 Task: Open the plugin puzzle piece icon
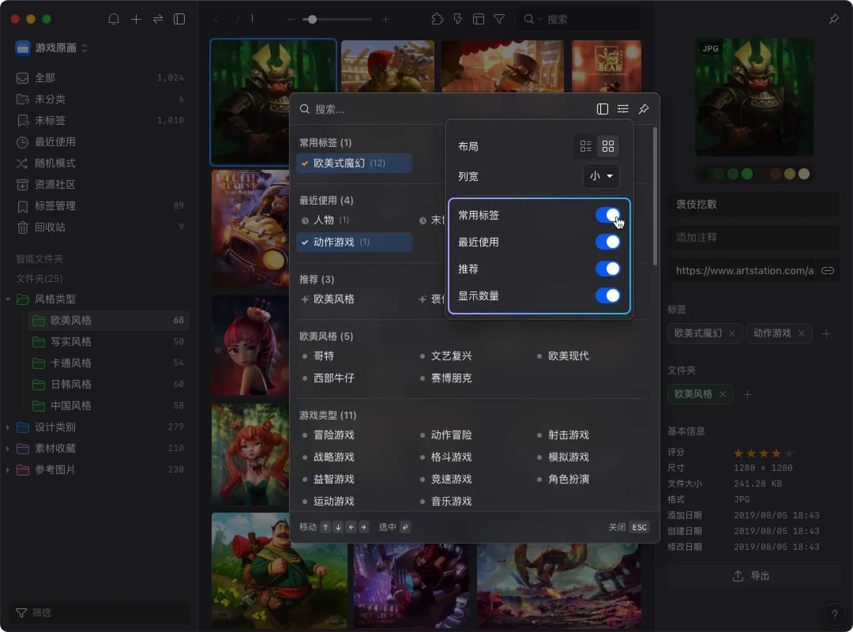pos(438,19)
